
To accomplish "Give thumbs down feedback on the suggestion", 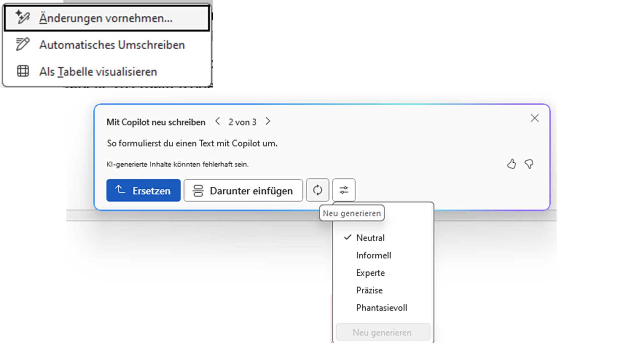I will click(529, 164).
